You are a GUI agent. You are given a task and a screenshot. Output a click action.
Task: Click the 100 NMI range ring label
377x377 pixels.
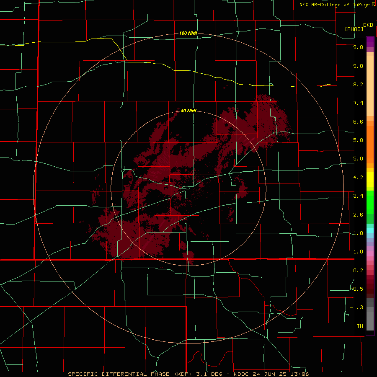pos(188,33)
